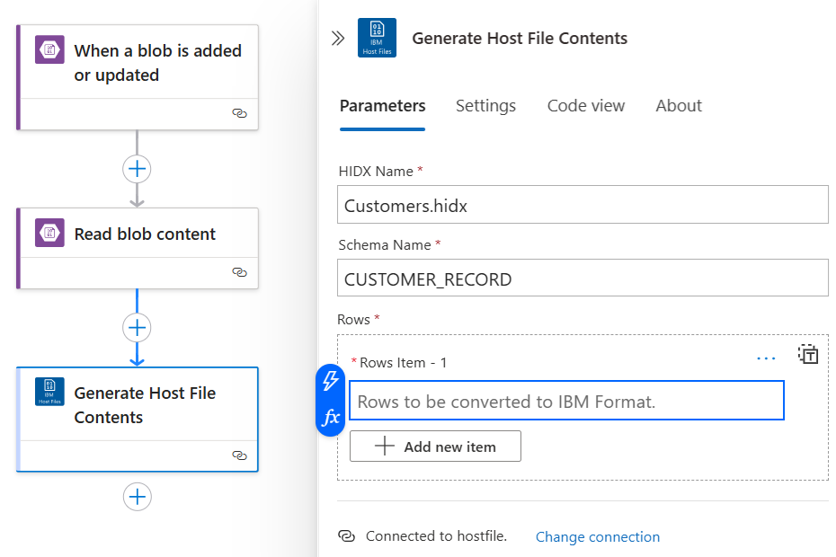The image size is (836, 557).
Task: Open the About tab
Action: click(x=679, y=106)
